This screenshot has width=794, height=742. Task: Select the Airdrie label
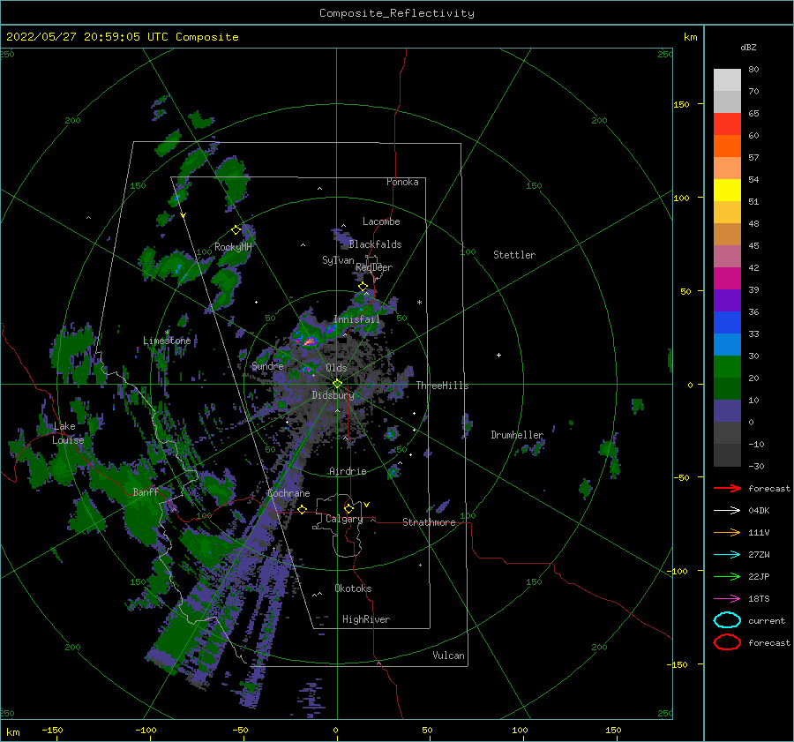pyautogui.click(x=348, y=471)
